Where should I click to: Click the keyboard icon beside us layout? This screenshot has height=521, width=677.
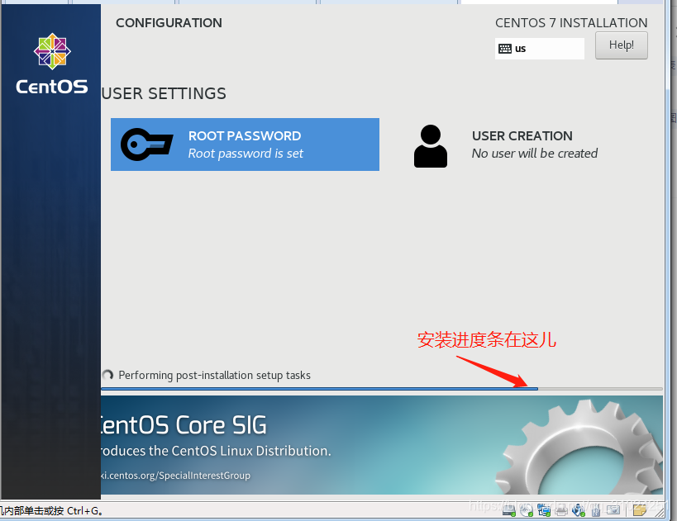tap(505, 49)
